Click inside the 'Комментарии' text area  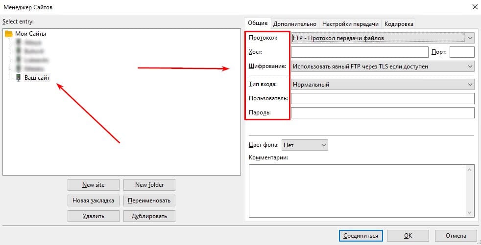(358, 191)
